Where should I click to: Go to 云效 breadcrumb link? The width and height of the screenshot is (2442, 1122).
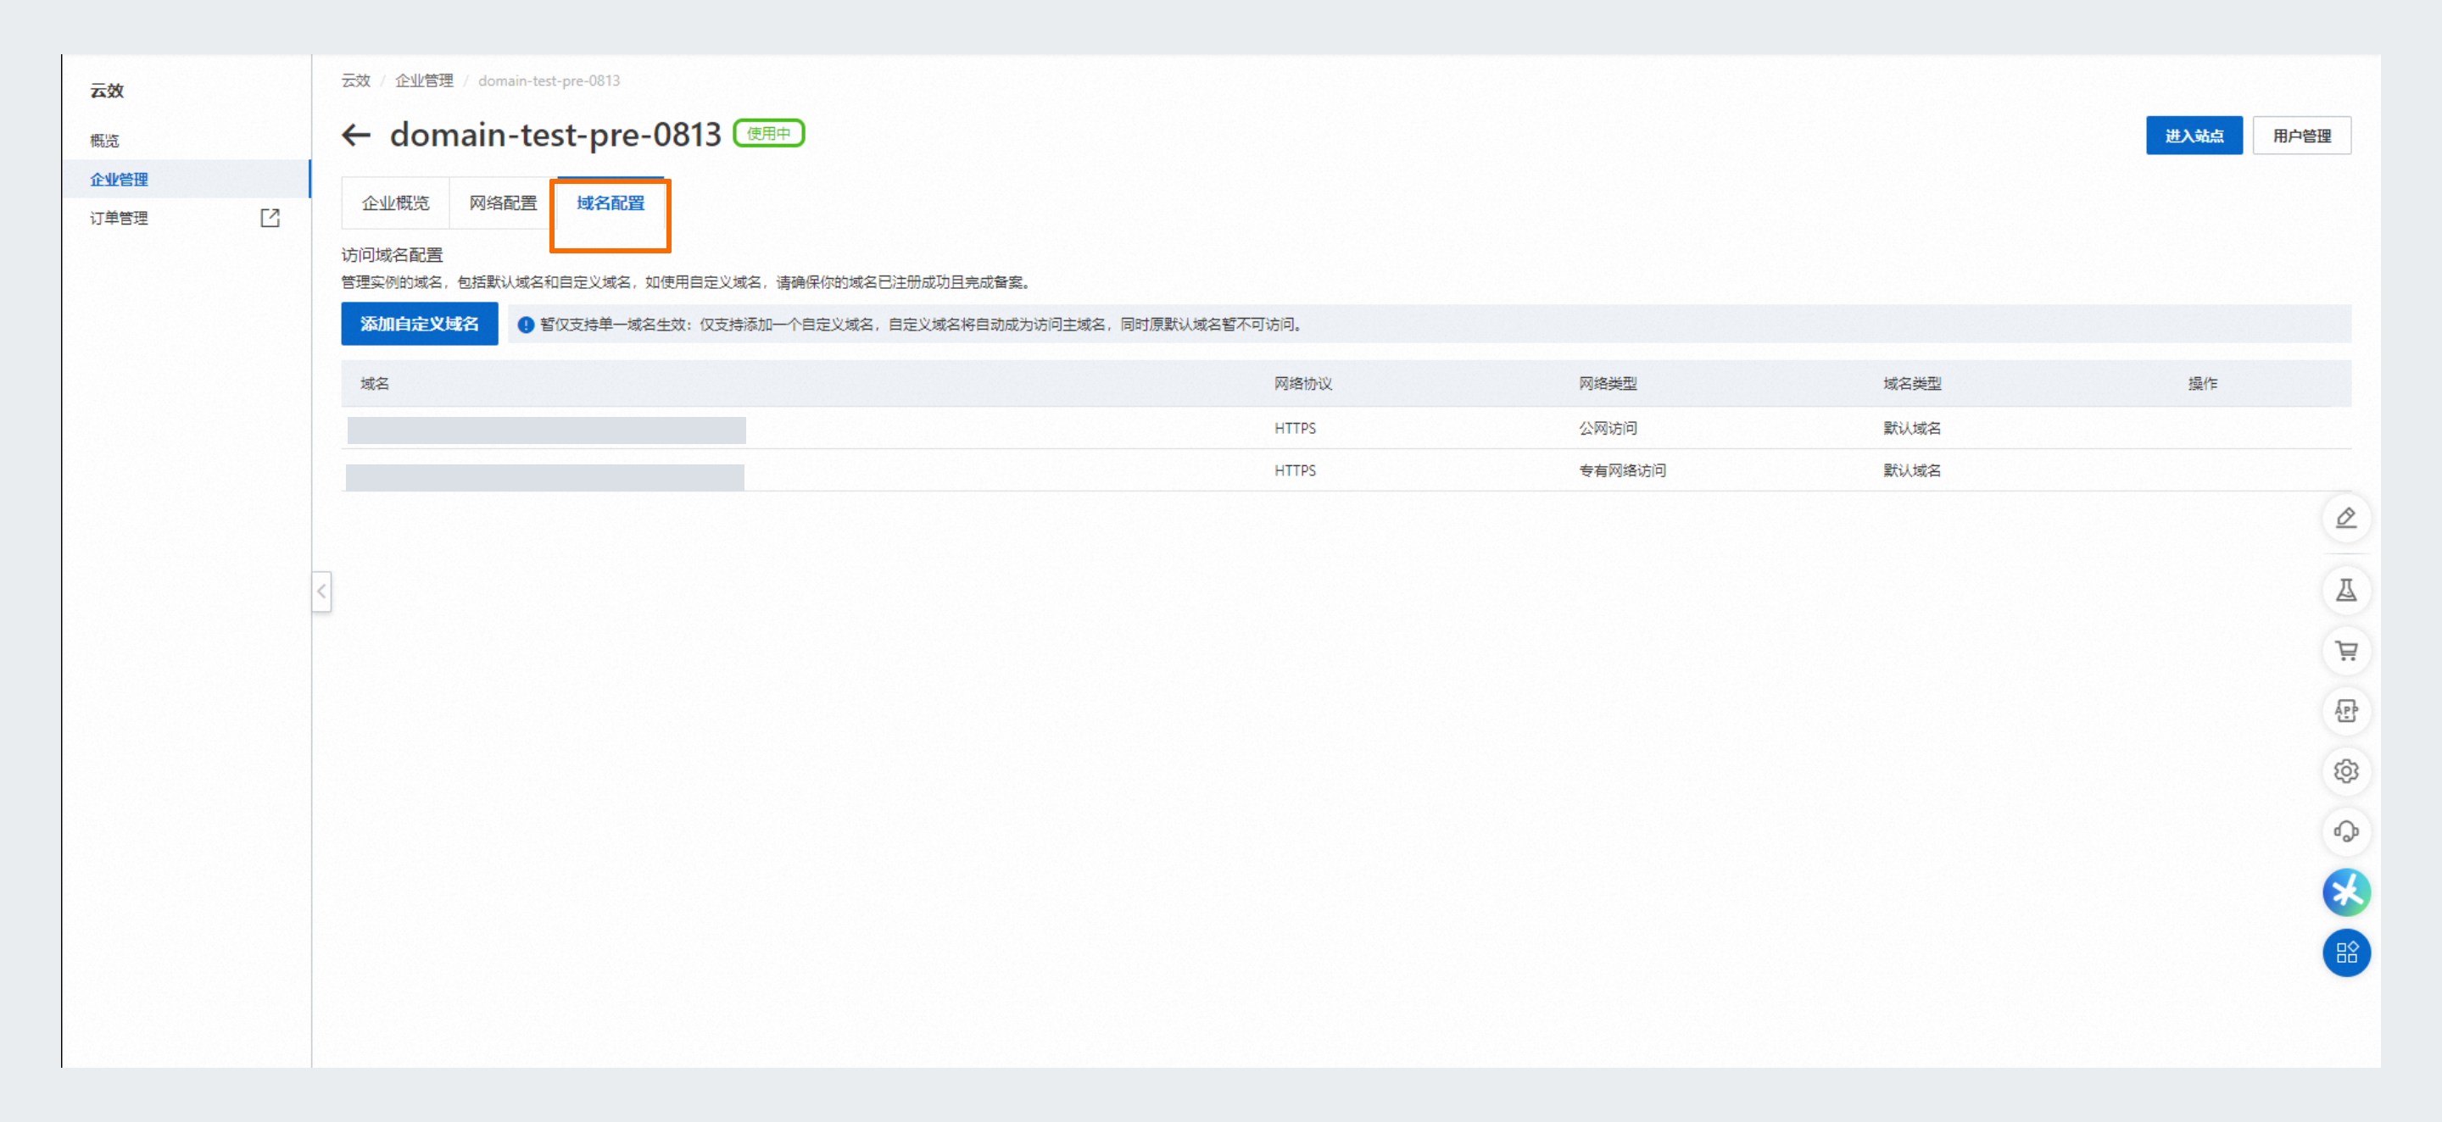click(355, 81)
